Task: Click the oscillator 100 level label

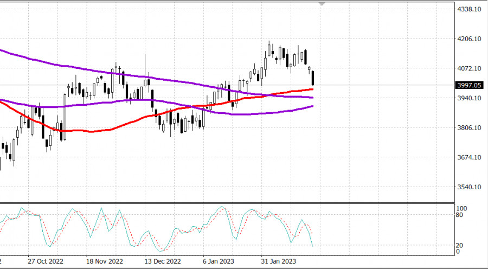Action: tap(461, 208)
